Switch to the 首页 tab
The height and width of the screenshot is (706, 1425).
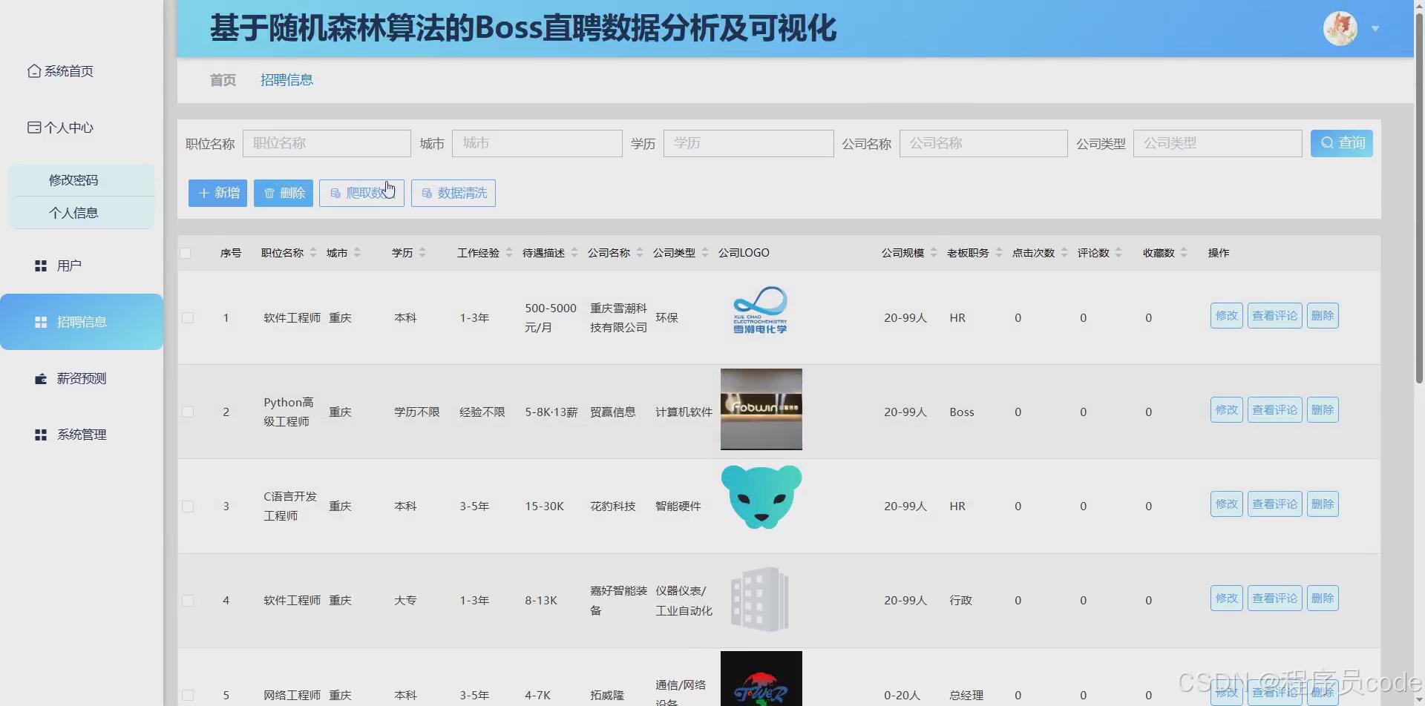222,79
